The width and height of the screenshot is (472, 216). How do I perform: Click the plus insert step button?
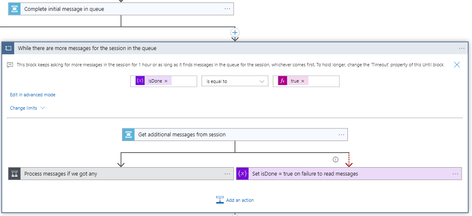tap(235, 32)
